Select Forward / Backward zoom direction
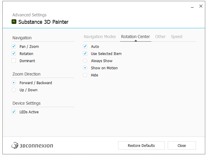This screenshot has height=157, width=207. click(14, 83)
